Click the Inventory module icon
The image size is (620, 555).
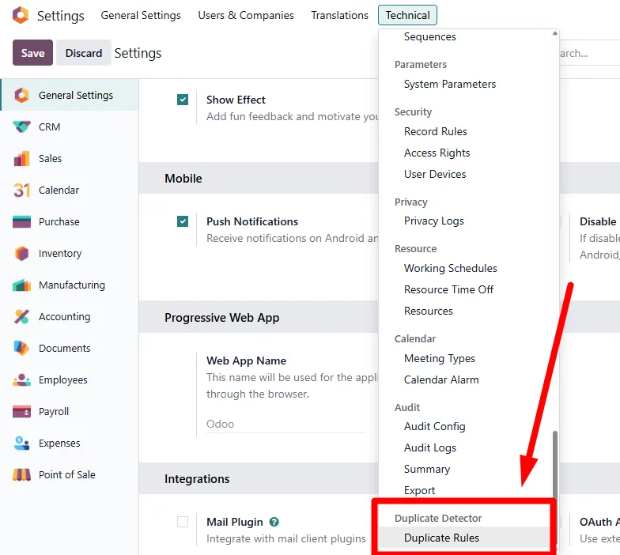pos(21,253)
